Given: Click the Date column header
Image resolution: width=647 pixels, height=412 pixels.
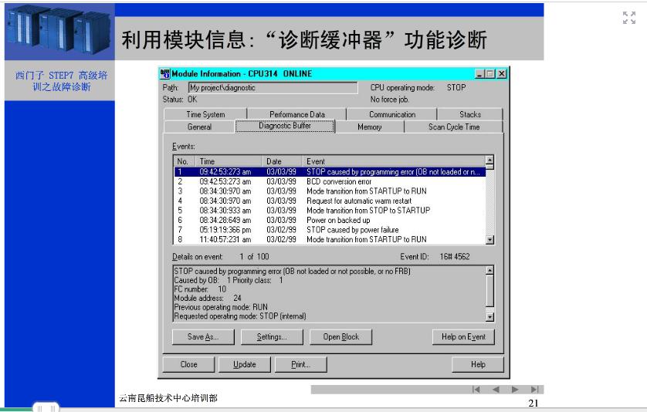Looking at the screenshot, I should coord(283,162).
